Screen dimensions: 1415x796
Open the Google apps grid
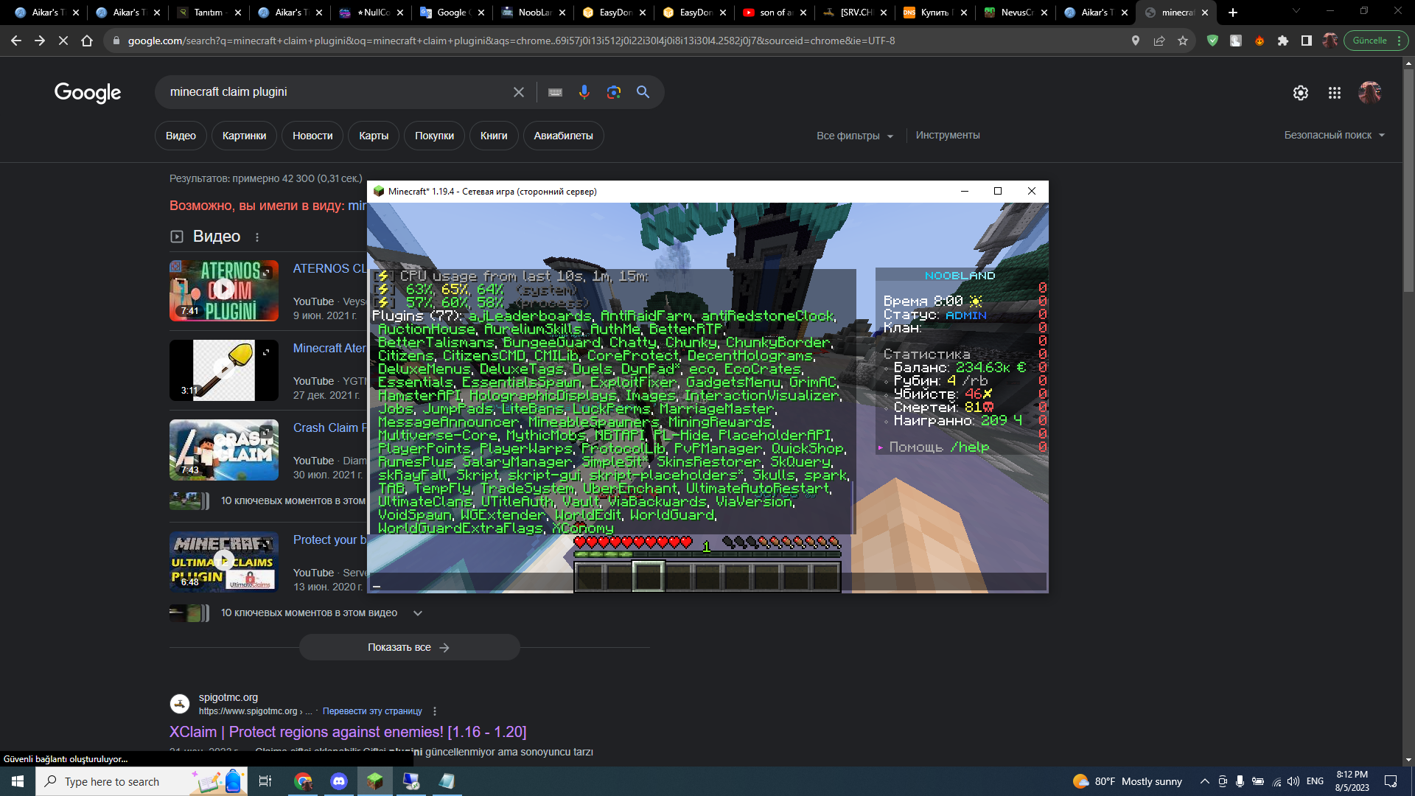click(1335, 93)
